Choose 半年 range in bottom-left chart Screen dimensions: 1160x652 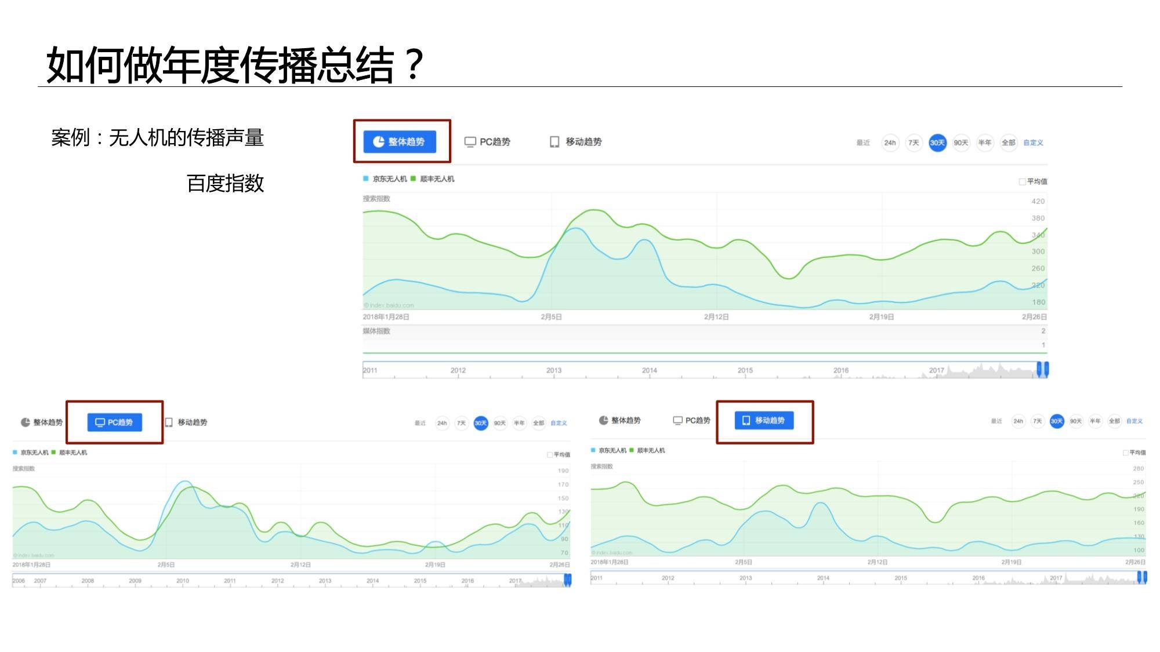coord(519,423)
